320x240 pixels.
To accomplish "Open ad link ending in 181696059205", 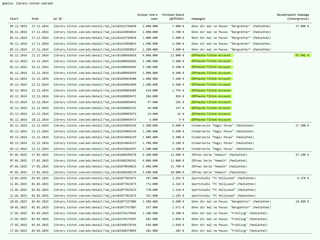I will [95, 91].
